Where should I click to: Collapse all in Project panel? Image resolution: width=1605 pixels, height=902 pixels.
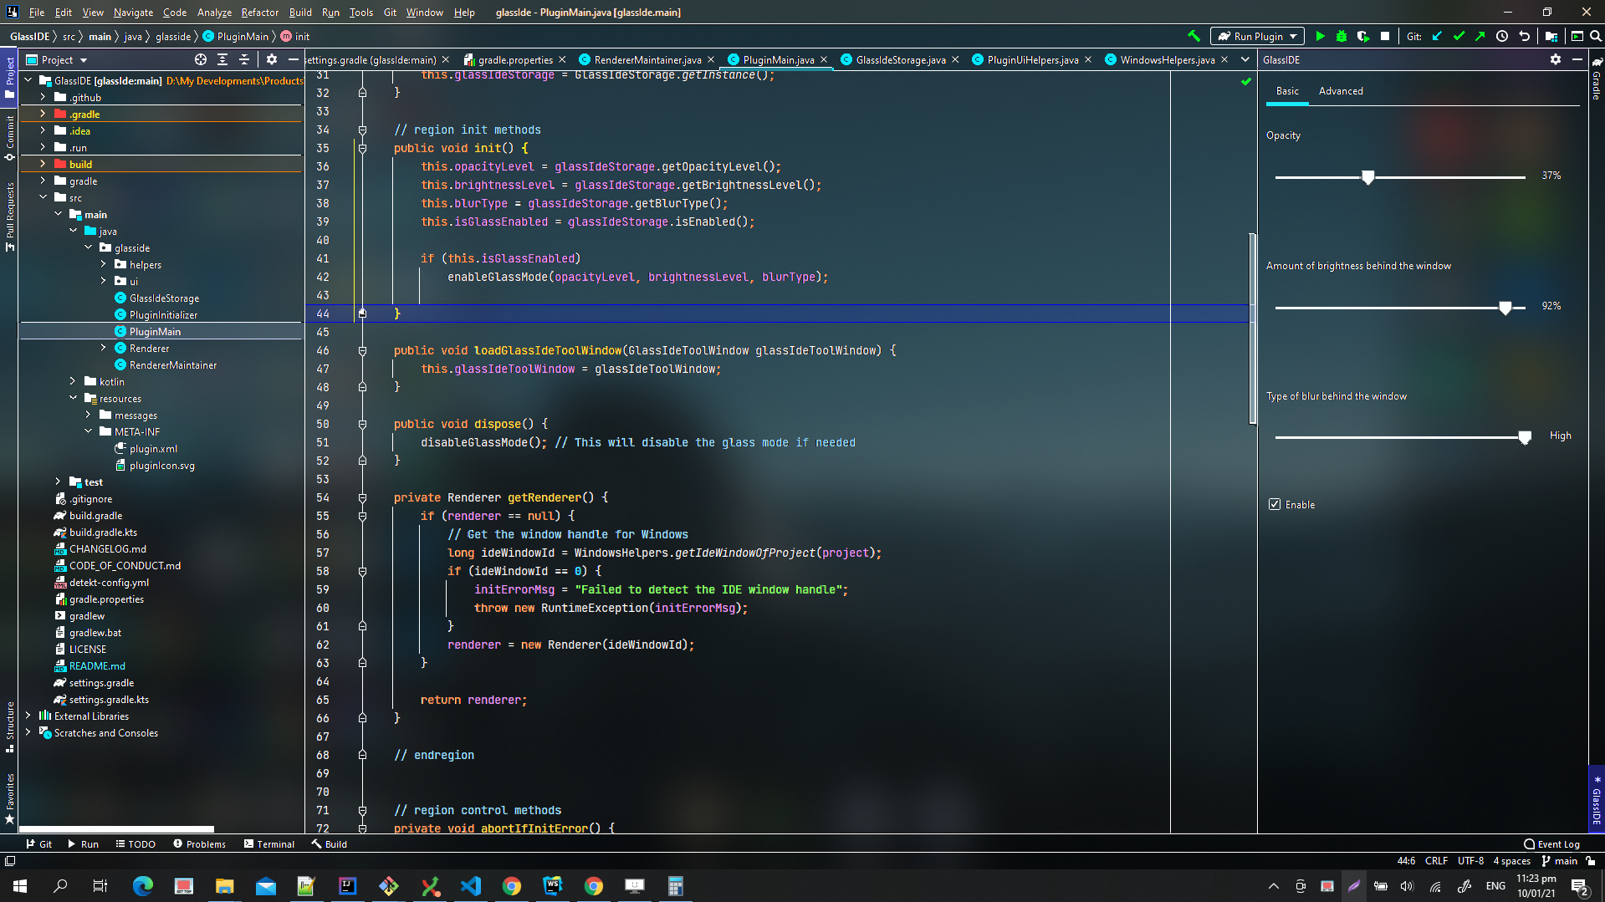click(x=244, y=59)
